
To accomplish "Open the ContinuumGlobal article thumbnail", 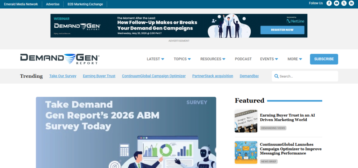I will click(246, 152).
